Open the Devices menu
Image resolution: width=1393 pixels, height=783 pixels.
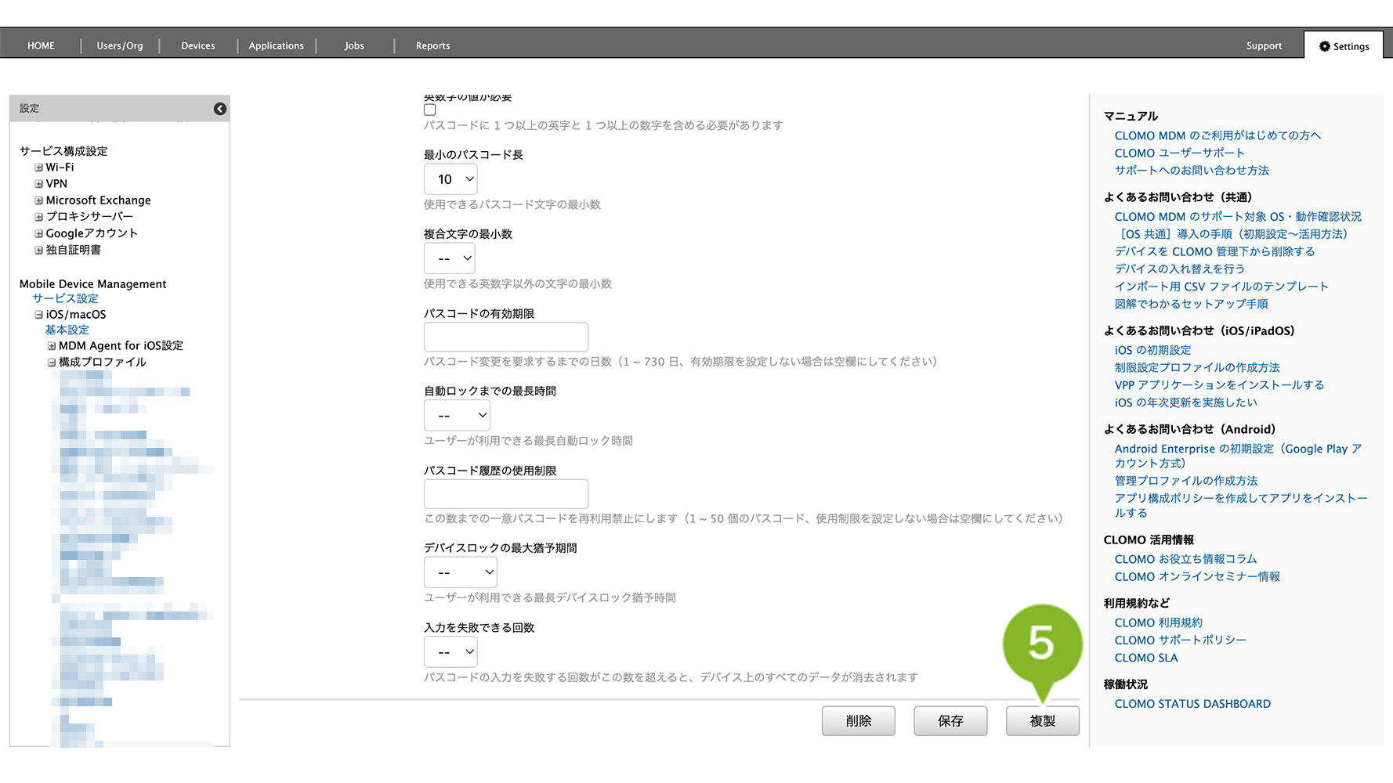click(x=197, y=46)
